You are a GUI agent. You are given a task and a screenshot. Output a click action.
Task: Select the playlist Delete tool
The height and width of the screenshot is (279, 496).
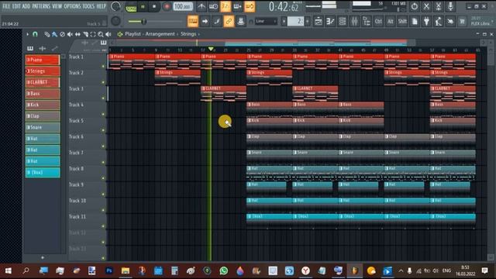pyautogui.click(x=62, y=34)
